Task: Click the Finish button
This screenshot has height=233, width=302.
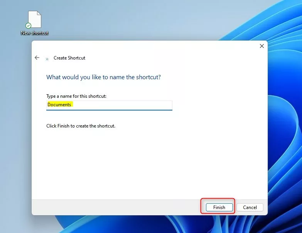Action: pyautogui.click(x=219, y=207)
